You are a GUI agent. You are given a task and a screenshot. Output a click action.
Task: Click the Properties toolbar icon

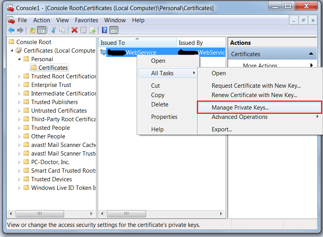(x=84, y=30)
